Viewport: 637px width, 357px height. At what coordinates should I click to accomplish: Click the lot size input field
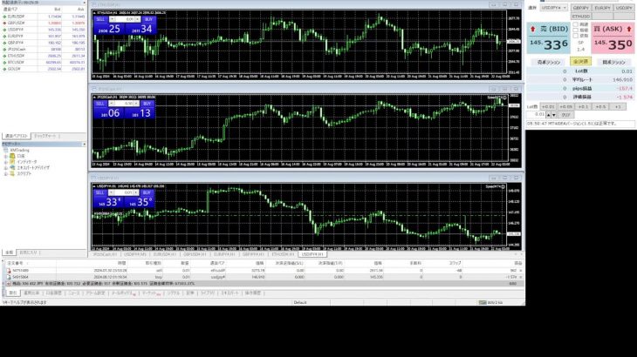tap(536, 113)
